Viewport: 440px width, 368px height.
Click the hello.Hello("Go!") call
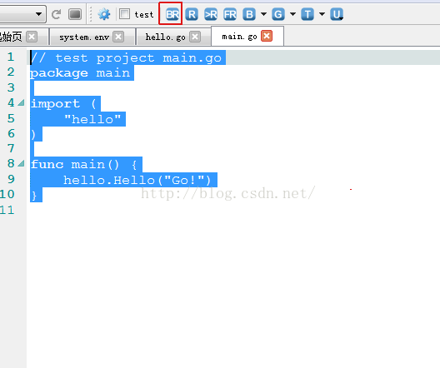[137, 180]
